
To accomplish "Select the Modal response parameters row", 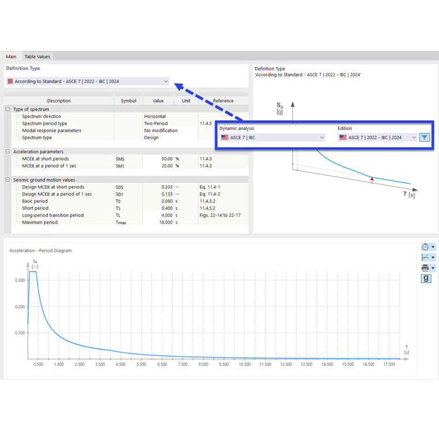I will coord(51,131).
